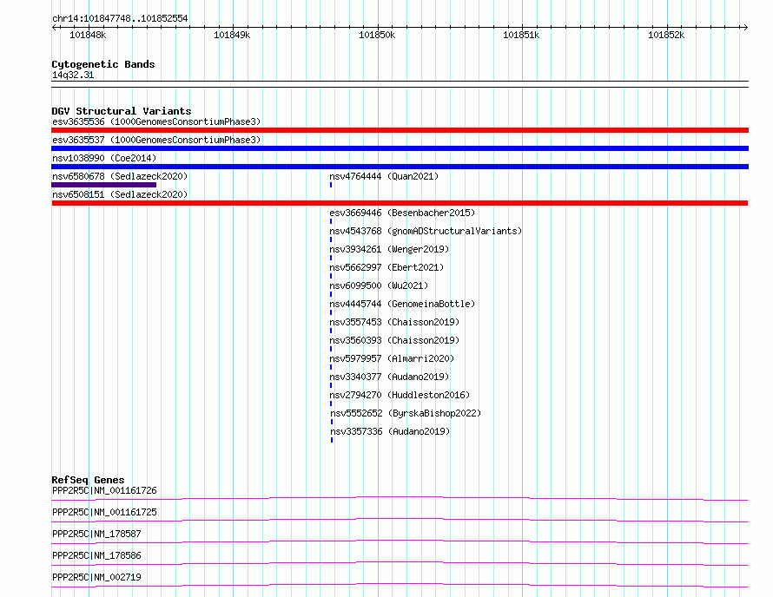This screenshot has width=773, height=597.
Task: Open nsv1038990 (Coe2014) label
Action: (x=104, y=158)
